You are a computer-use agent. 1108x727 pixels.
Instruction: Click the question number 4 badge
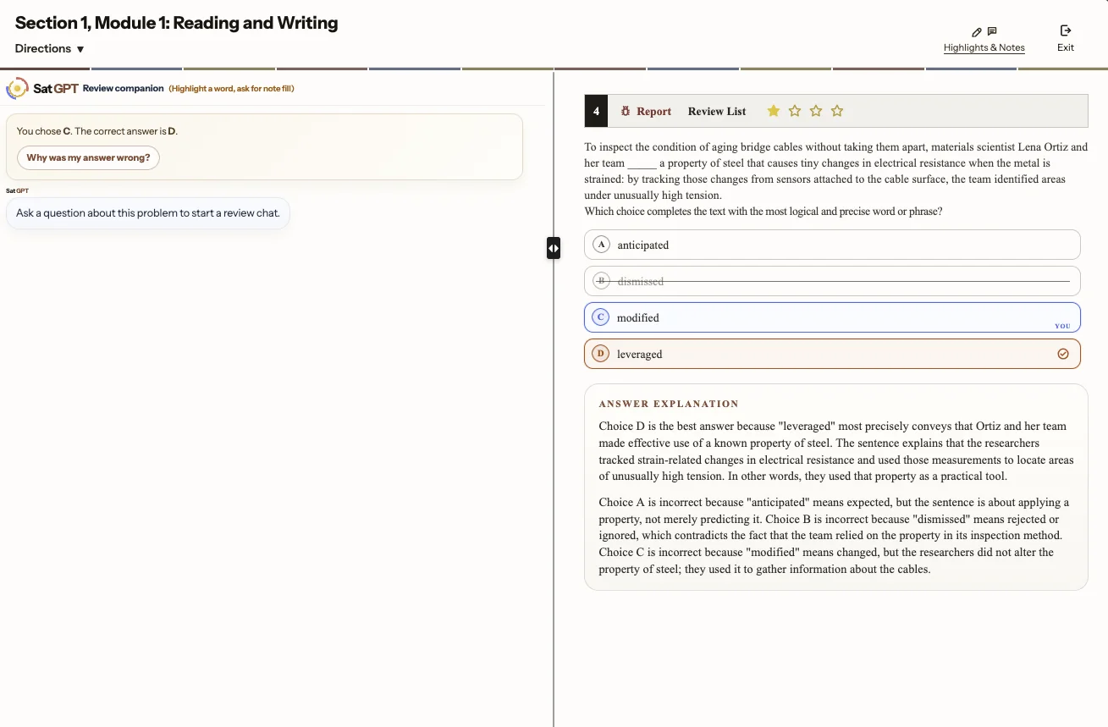pos(596,111)
